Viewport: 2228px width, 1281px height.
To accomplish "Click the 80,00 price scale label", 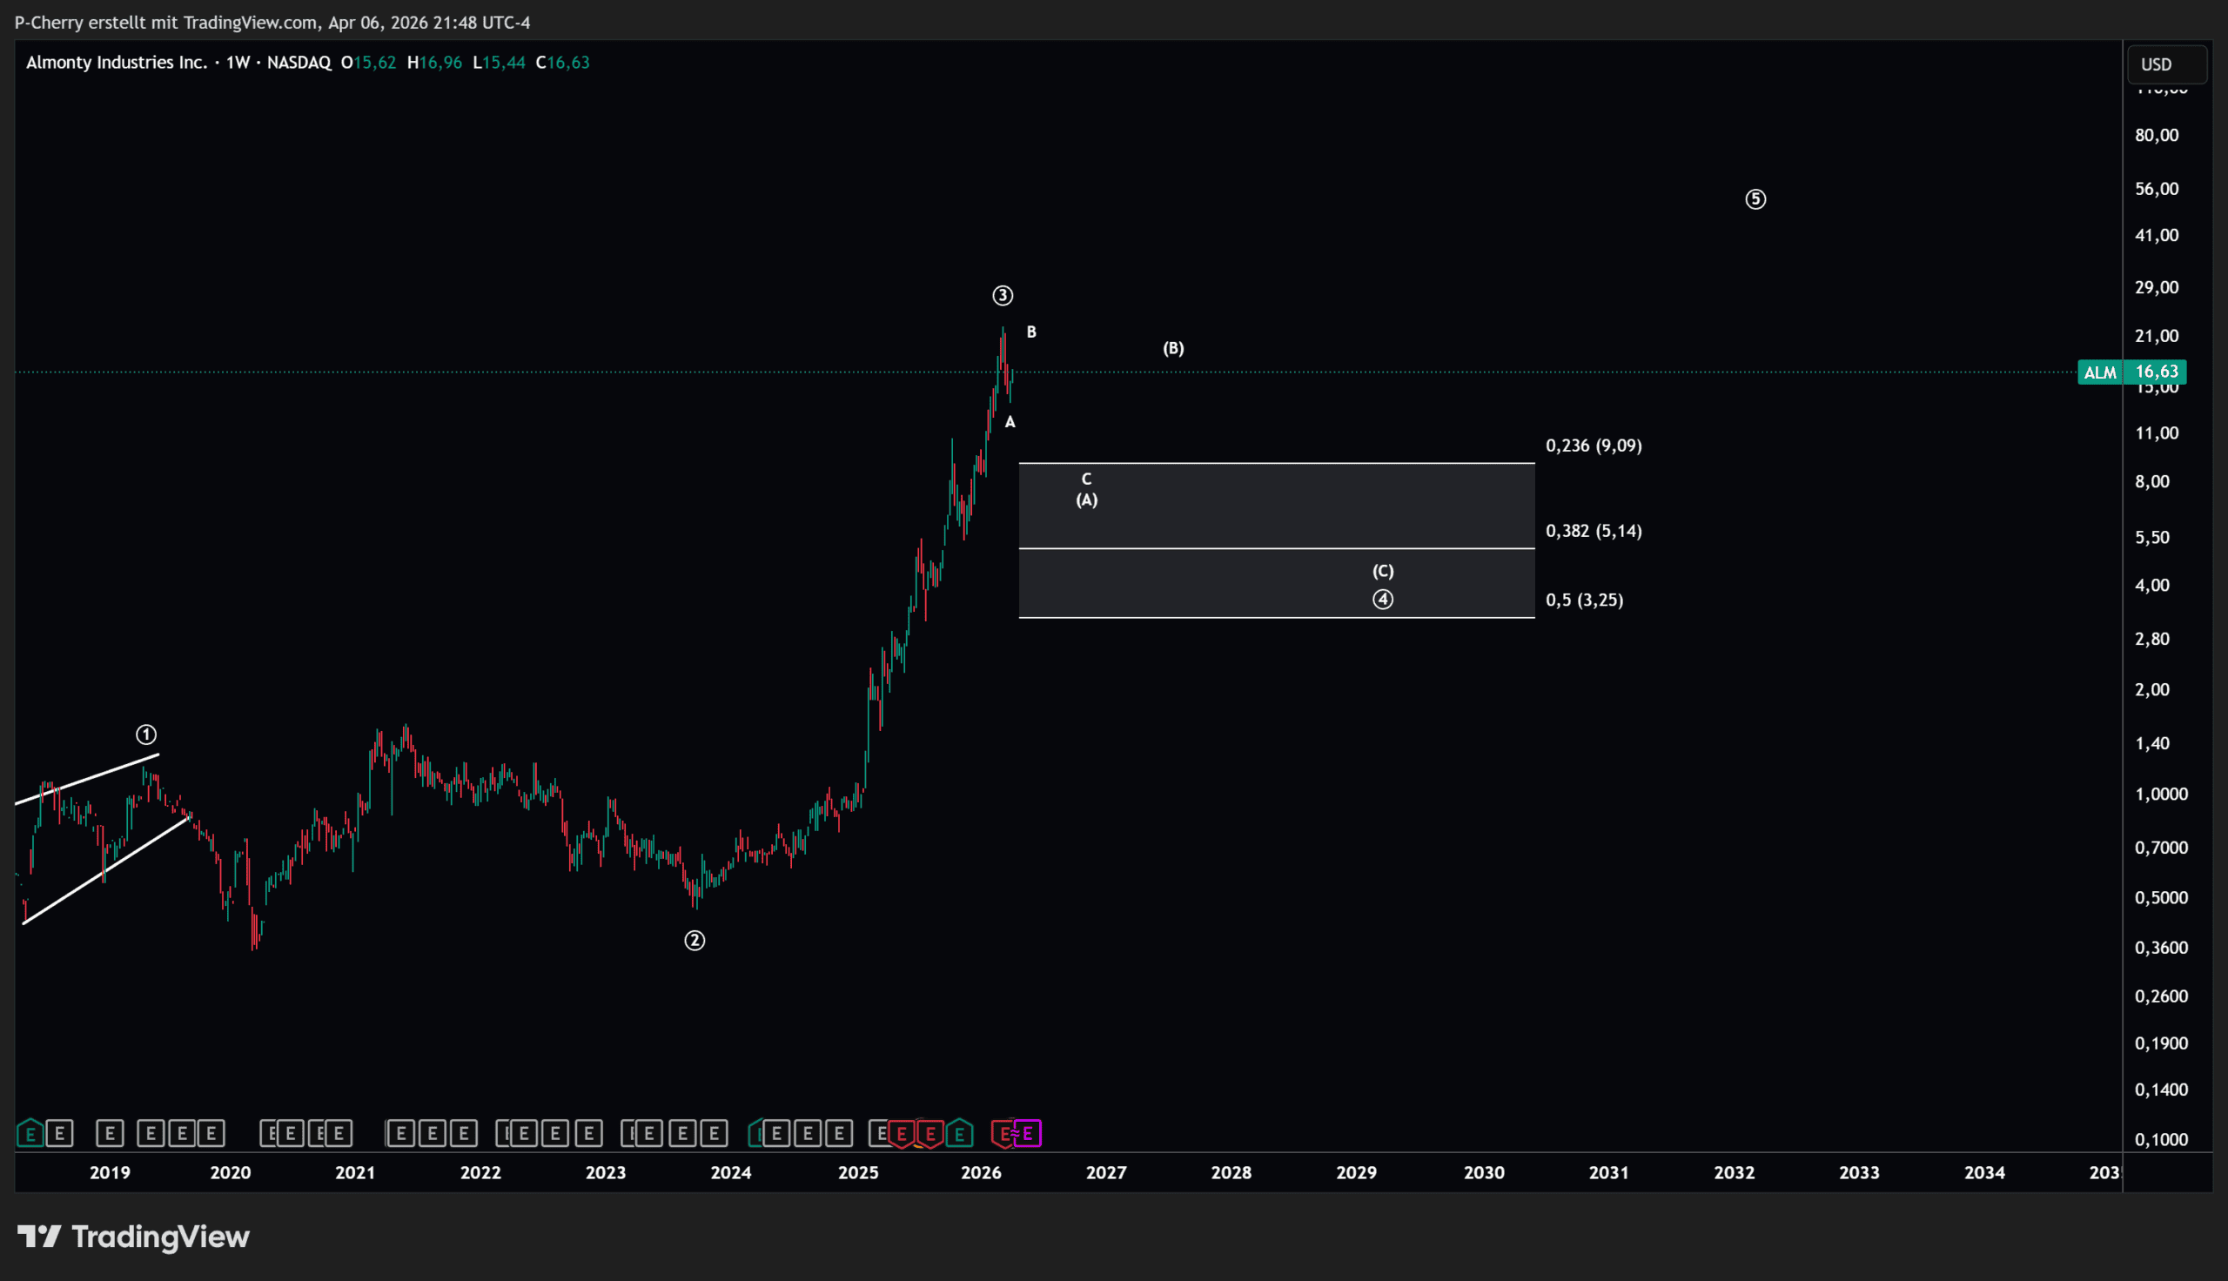I will click(2156, 136).
